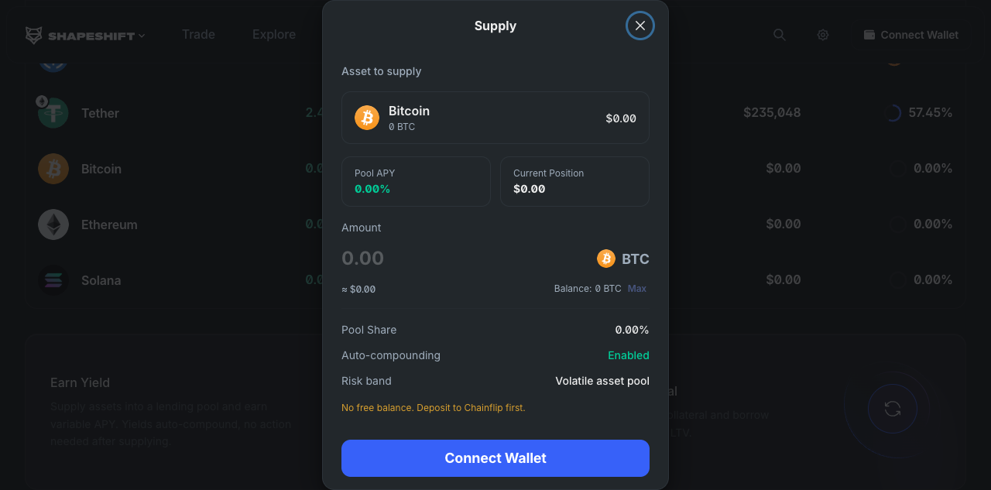Select the Bitcoin token icon in the list
This screenshot has height=490, width=991.
(53, 169)
